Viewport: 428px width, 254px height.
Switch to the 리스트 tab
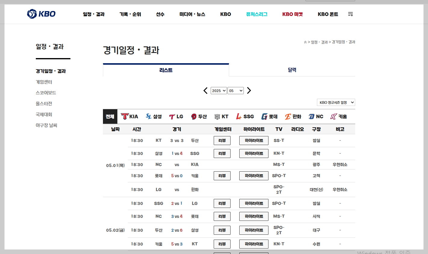point(166,70)
